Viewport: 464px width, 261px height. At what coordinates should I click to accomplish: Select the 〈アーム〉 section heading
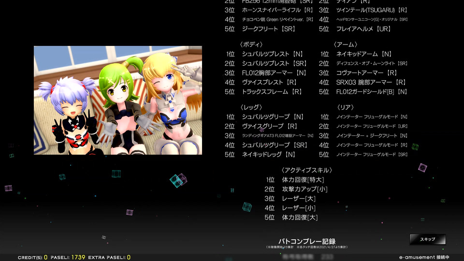coord(345,44)
